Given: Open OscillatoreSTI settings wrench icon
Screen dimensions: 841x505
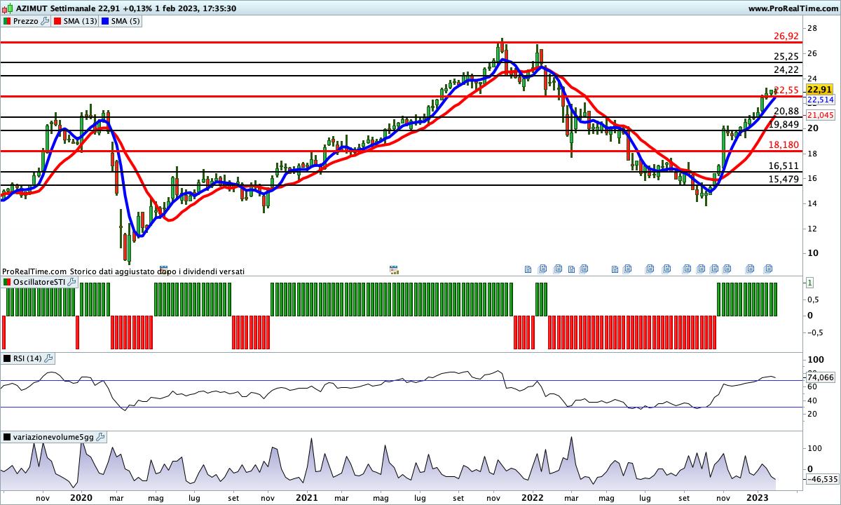Looking at the screenshot, I should click(x=71, y=282).
